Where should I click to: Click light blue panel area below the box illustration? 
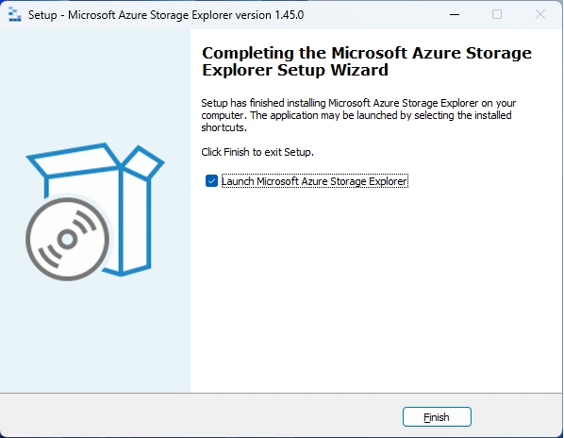point(95,335)
